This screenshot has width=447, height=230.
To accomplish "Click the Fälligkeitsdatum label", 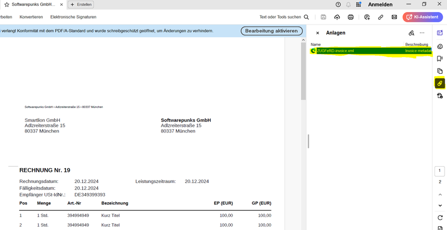I will coord(37,188).
